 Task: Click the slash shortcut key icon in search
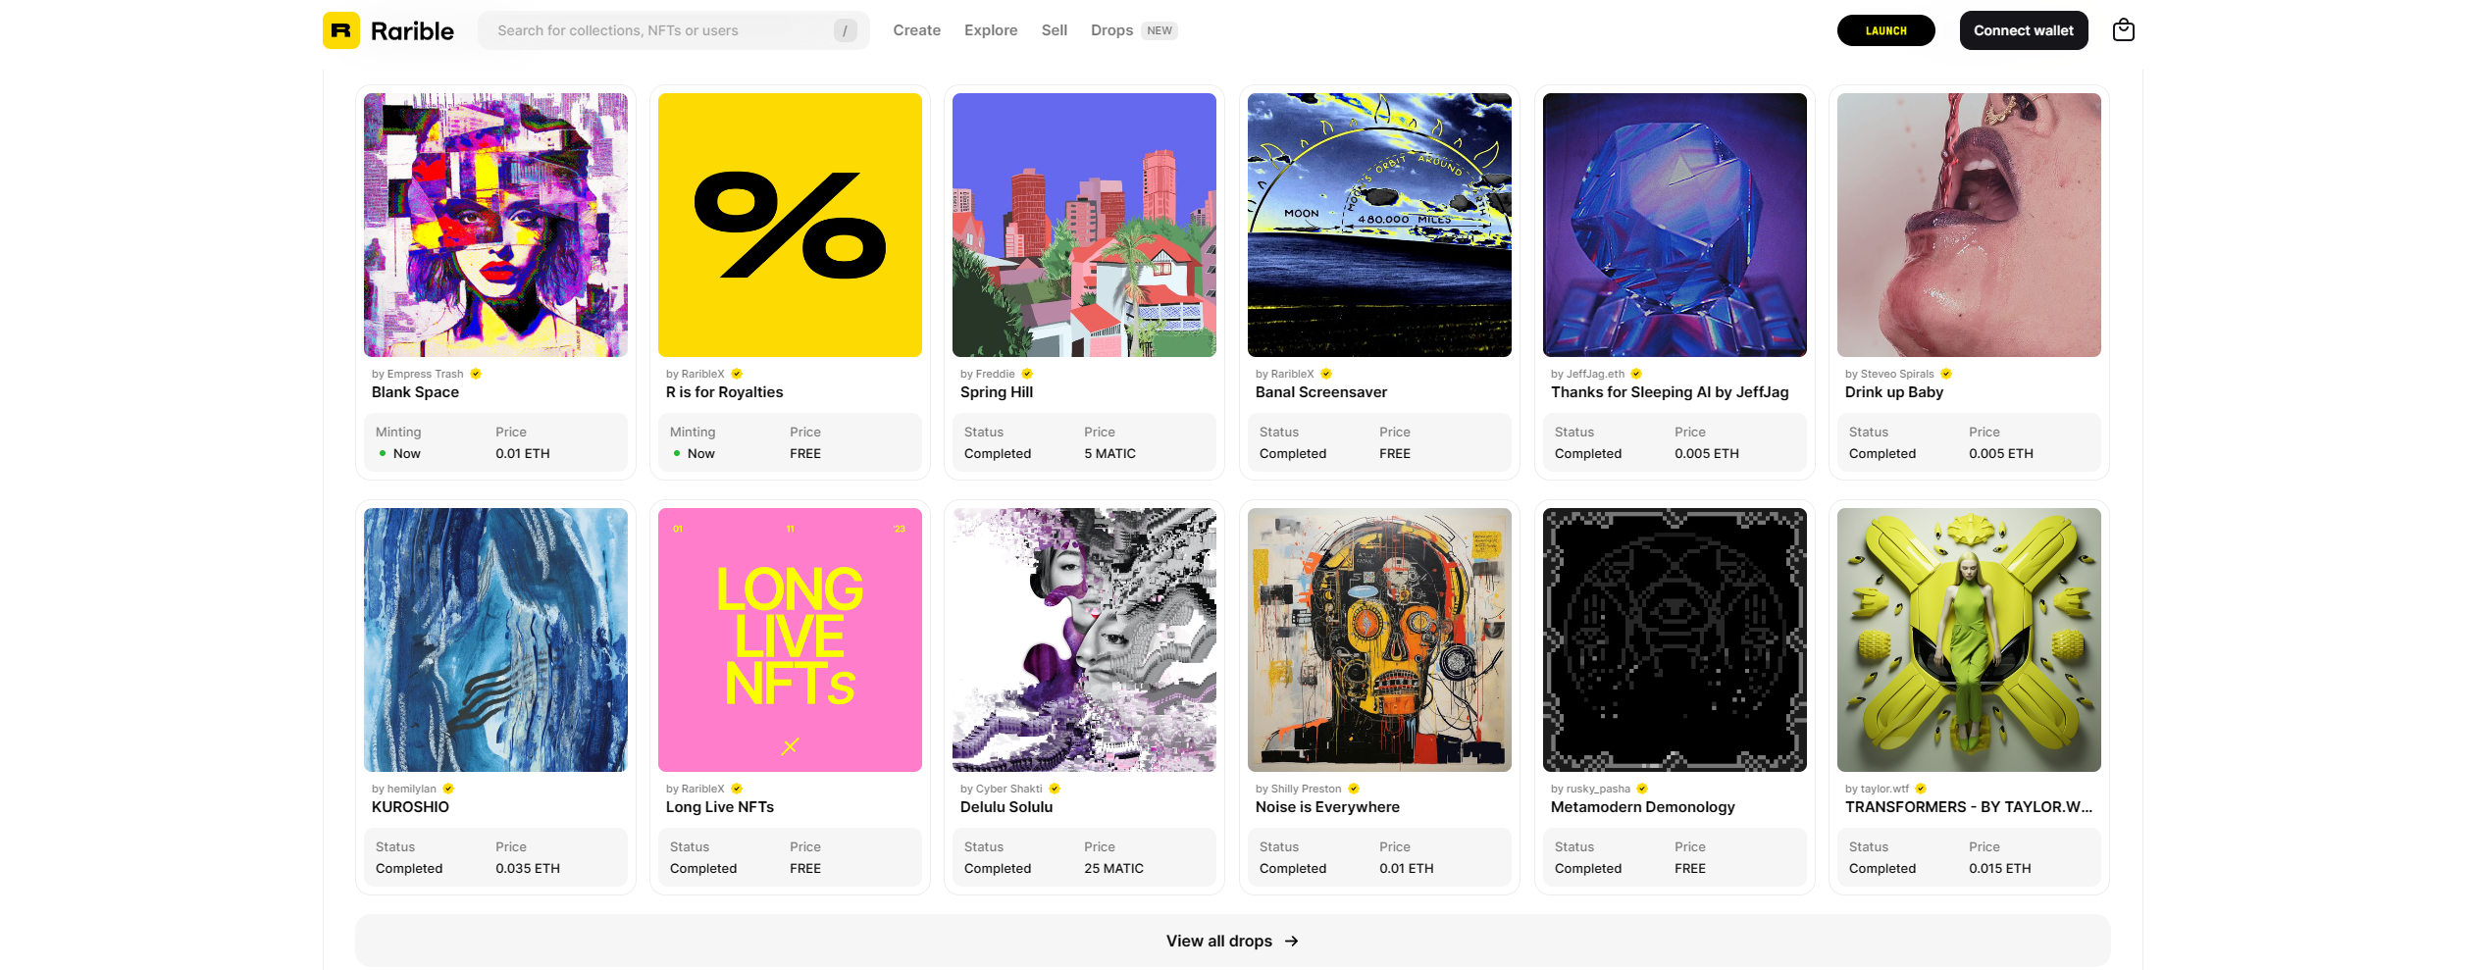tap(845, 30)
